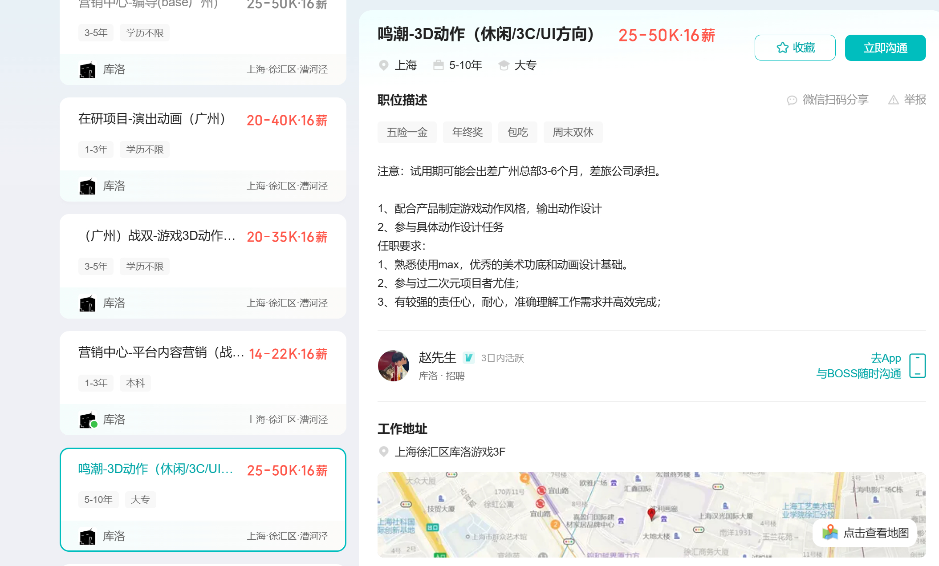Click the WeChat share icon 微信扫码分享

(792, 100)
